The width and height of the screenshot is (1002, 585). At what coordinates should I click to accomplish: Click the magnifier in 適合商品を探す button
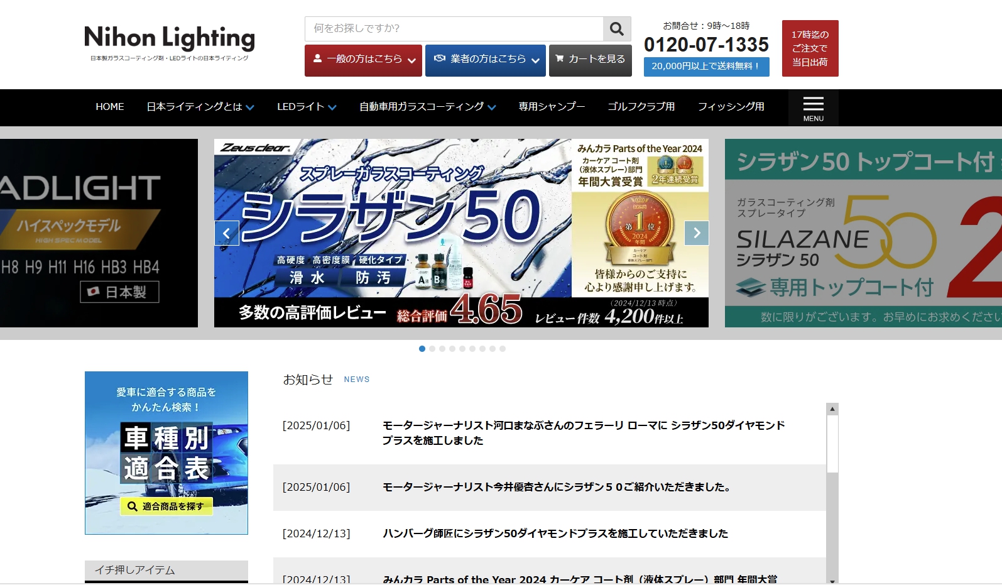pos(133,506)
